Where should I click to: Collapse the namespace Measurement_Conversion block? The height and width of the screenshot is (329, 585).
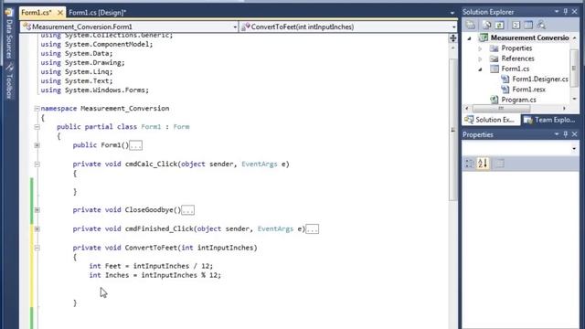tap(37, 109)
